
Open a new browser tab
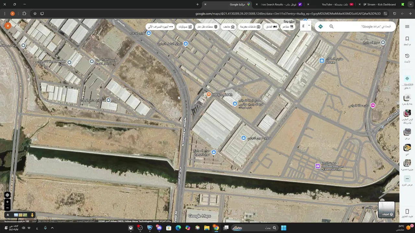pyautogui.click(x=197, y=5)
